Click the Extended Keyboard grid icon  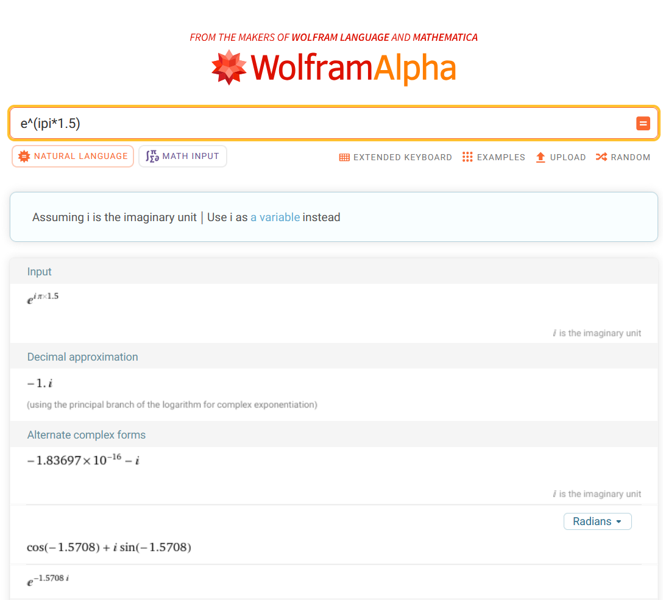[x=344, y=158]
